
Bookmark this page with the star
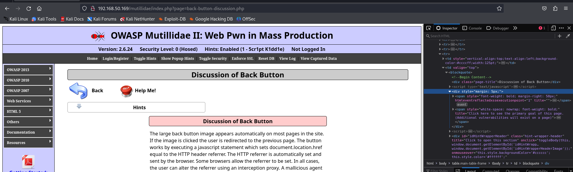499,9
